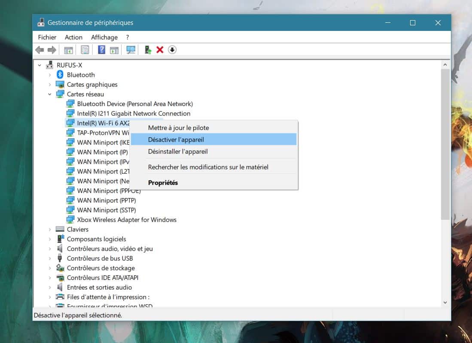The height and width of the screenshot is (343, 472).
Task: Expand the Bluetooth category
Action: pos(50,75)
